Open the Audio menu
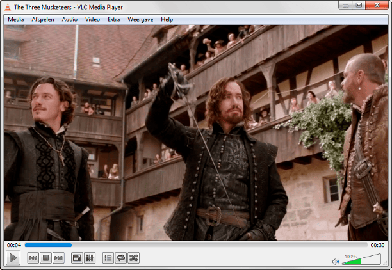Image resolution: width=392 pixels, height=270 pixels. (x=70, y=19)
